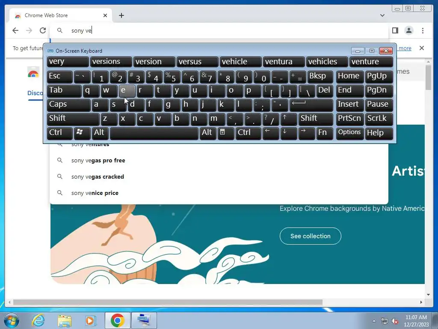
Task: Choose the 'versions' word prediction
Action: point(111,62)
